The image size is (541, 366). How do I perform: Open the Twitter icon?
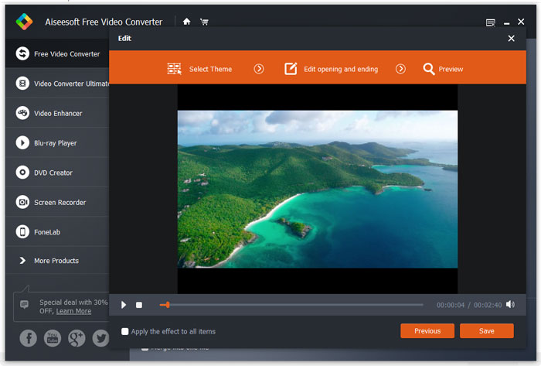100,337
